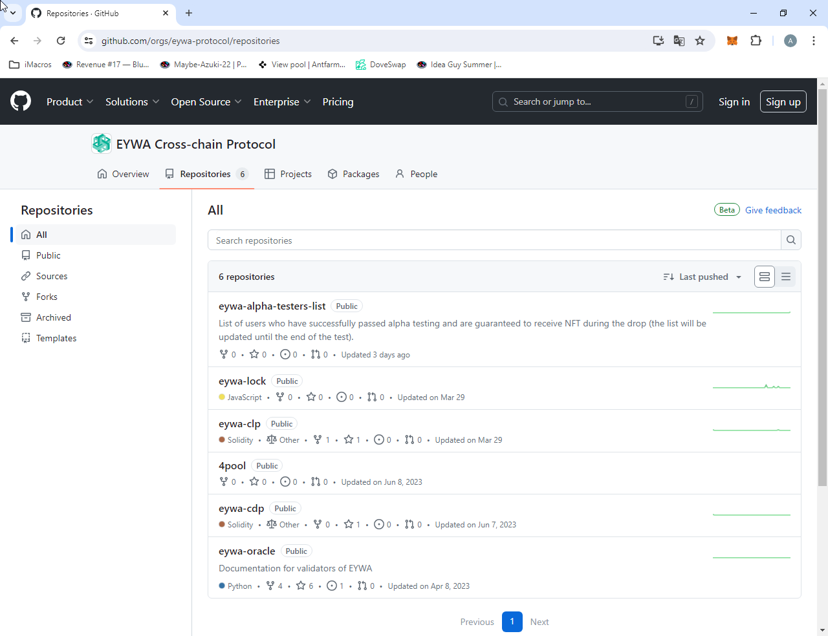Open eywa-cdp repository
This screenshot has width=828, height=636.
[241, 508]
